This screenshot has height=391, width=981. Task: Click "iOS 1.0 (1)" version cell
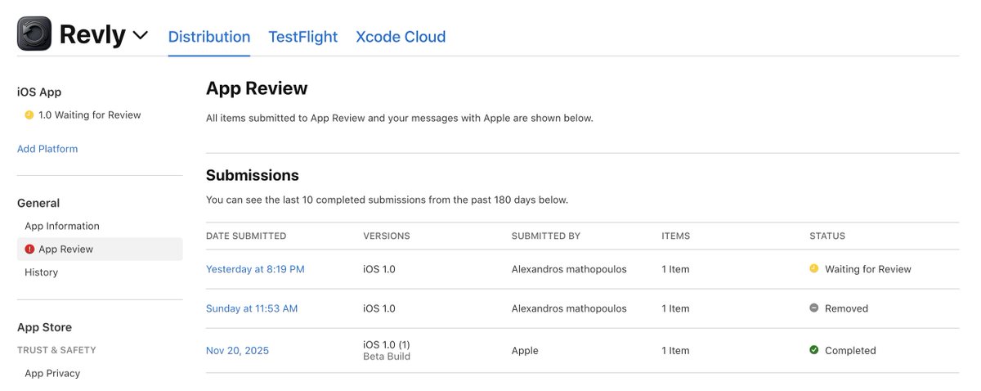(x=386, y=344)
